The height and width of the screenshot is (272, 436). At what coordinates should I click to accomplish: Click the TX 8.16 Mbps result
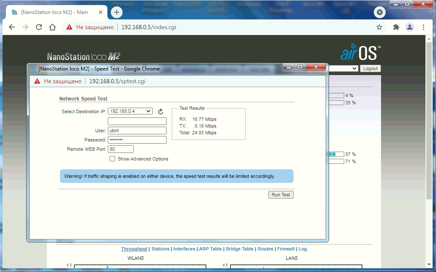point(198,126)
